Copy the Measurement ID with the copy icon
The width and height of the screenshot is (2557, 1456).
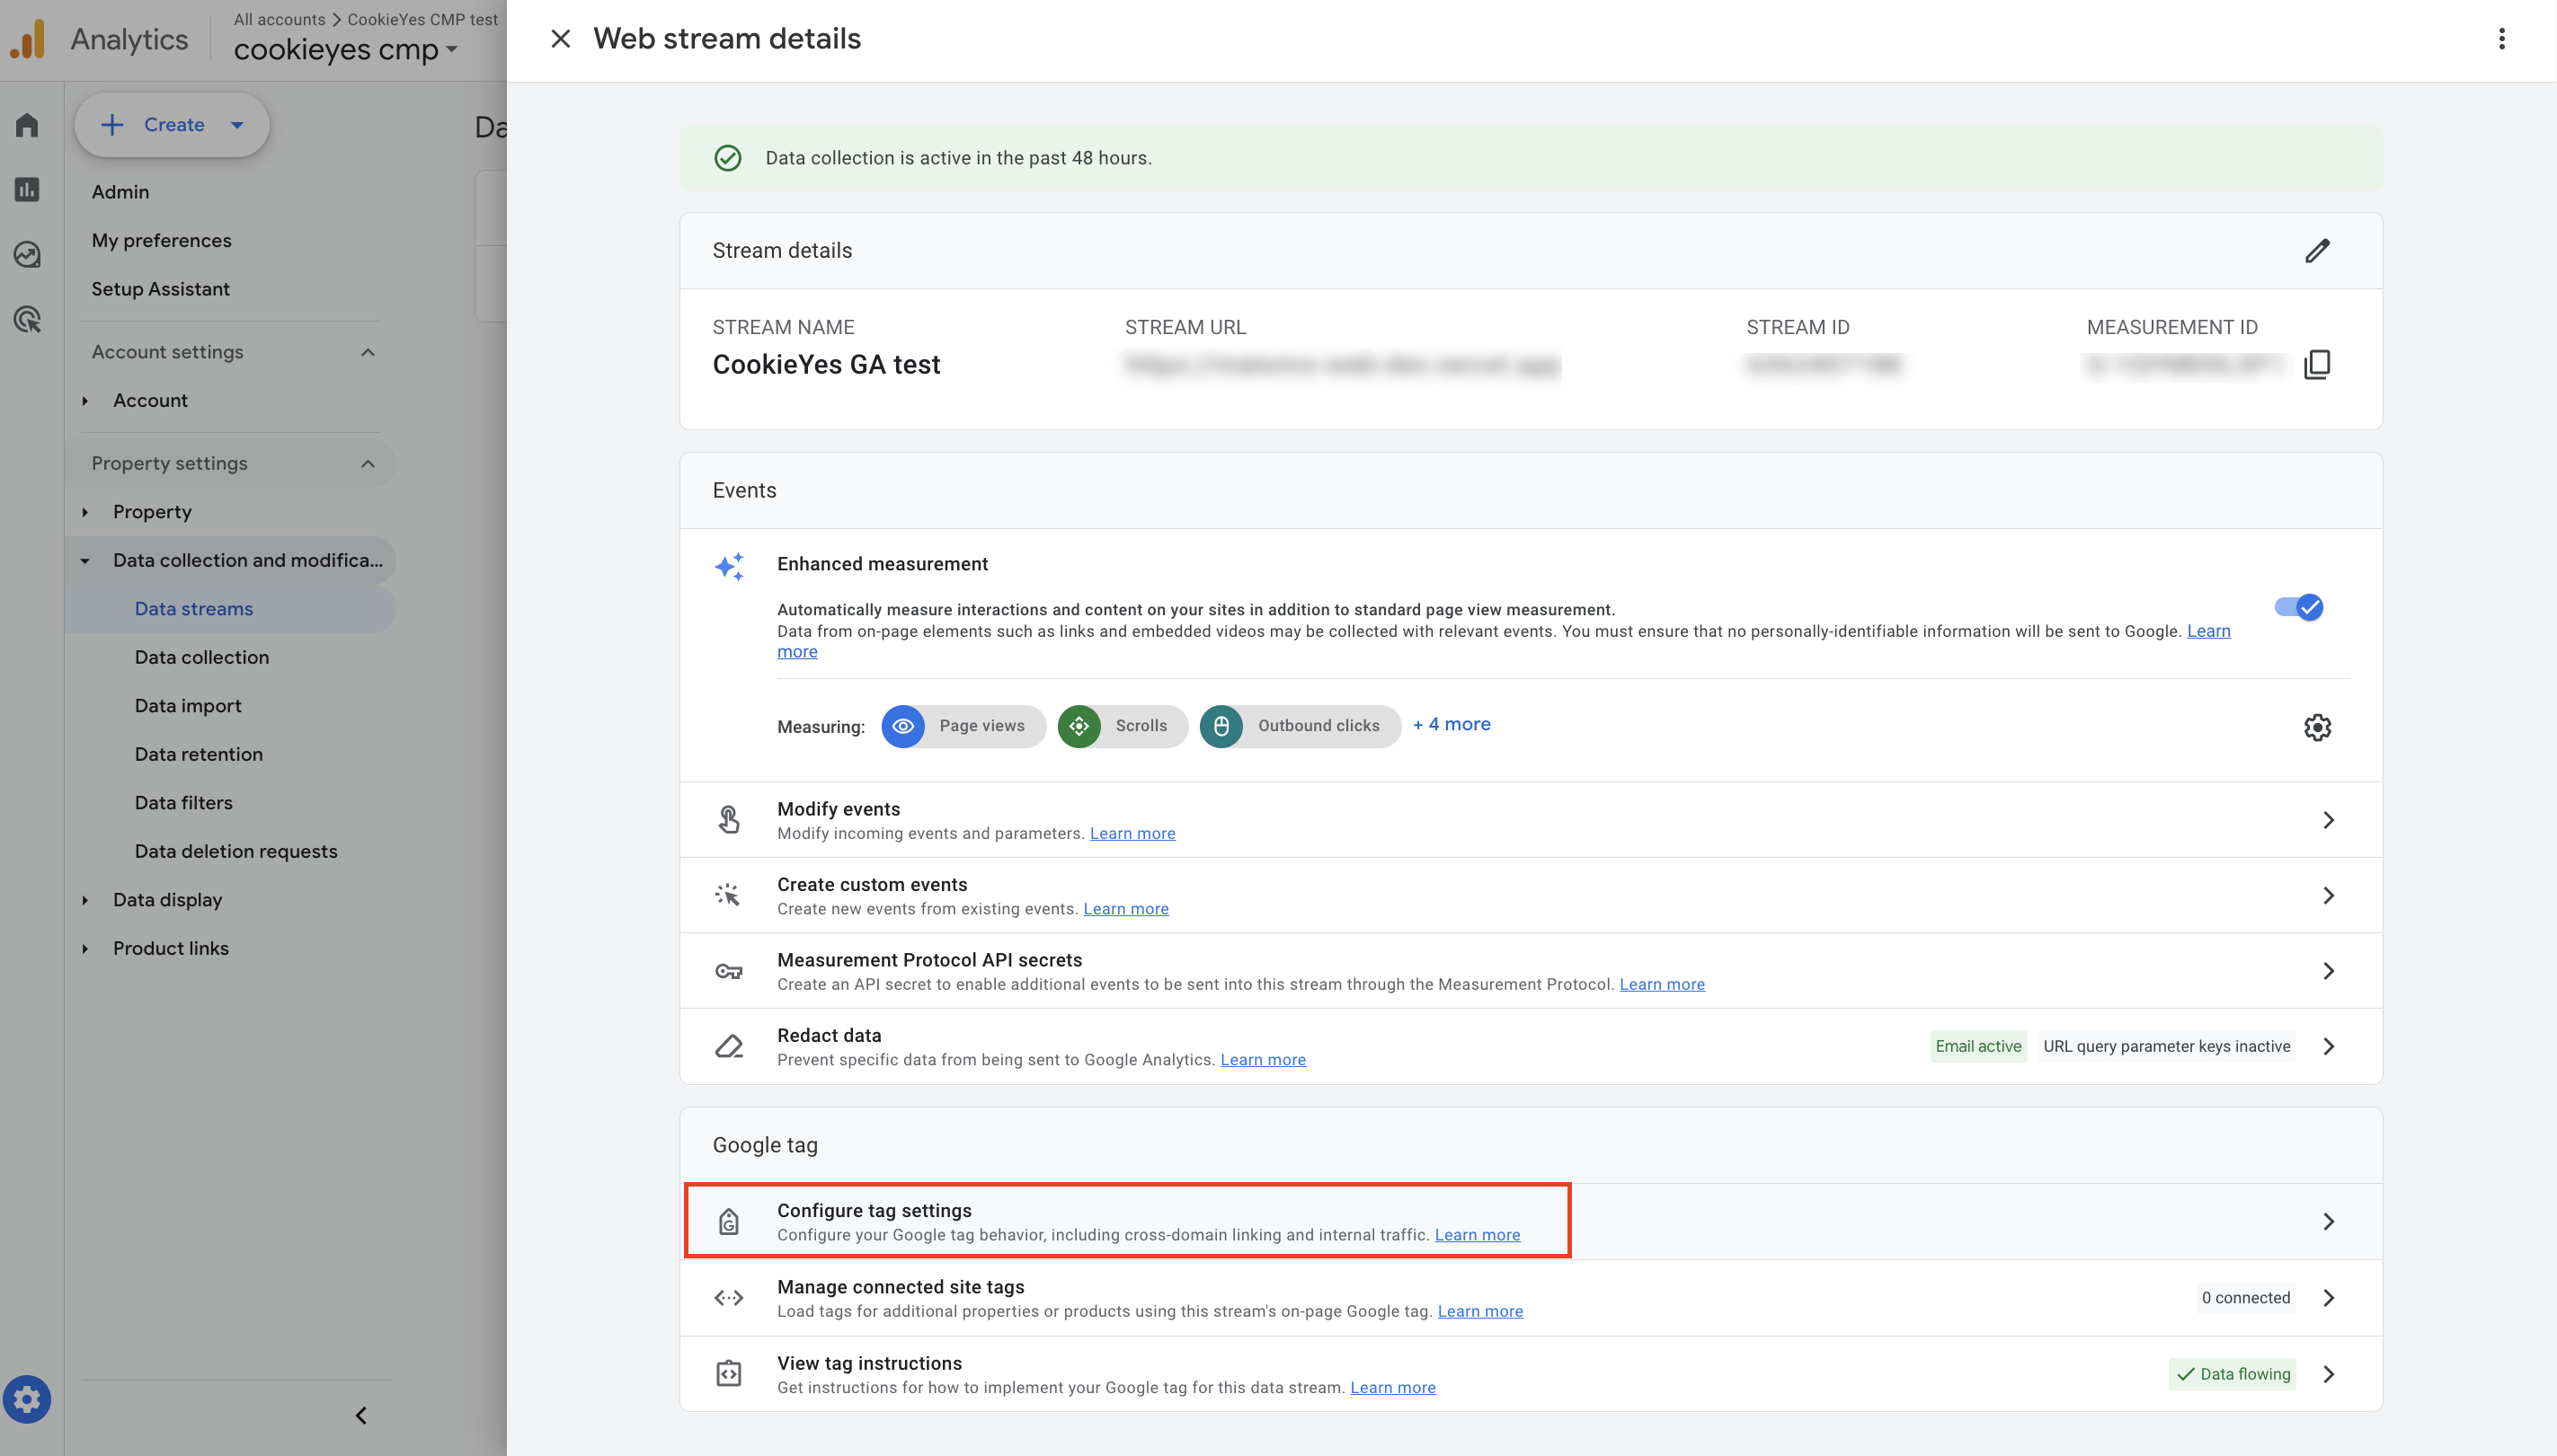[x=2317, y=364]
